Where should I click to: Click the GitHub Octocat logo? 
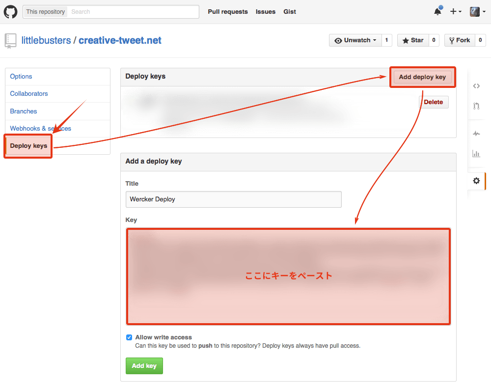coord(11,12)
